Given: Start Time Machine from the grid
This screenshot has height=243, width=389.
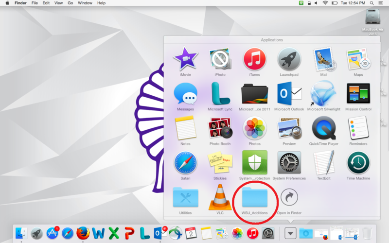Looking at the screenshot, I should pos(358,163).
